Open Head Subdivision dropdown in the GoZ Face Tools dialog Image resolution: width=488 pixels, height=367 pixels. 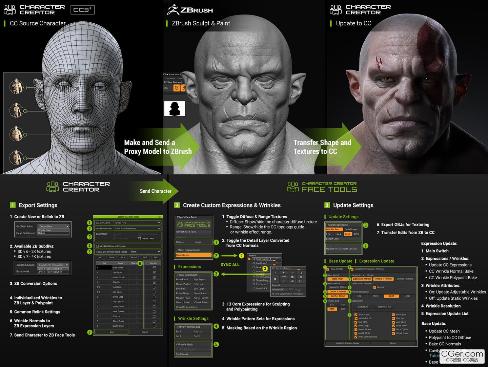coord(137,229)
